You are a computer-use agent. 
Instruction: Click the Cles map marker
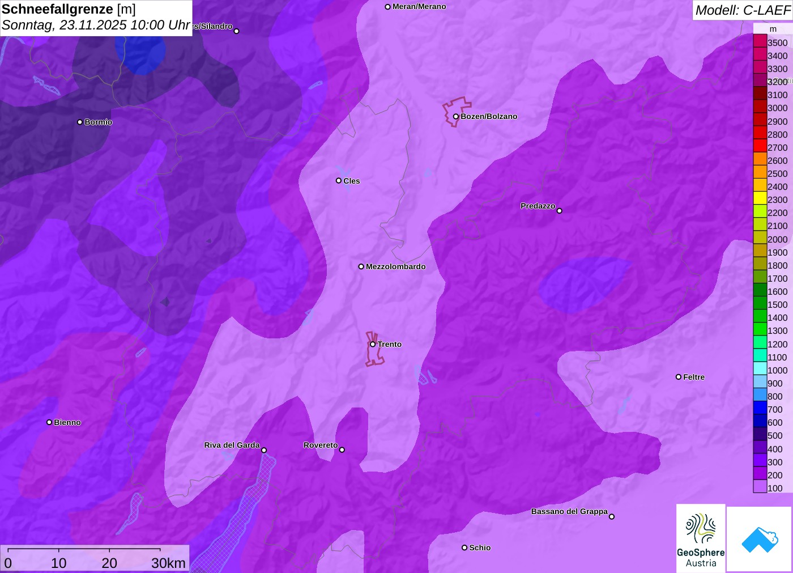(x=339, y=181)
